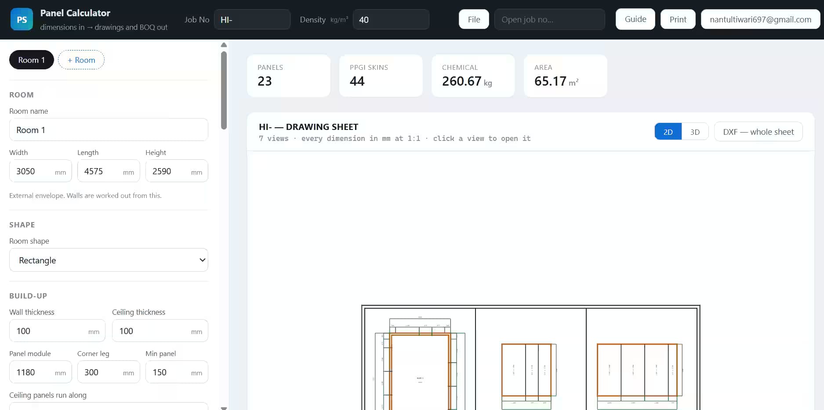
Task: Edit the Wall thickness field
Action: coord(57,331)
